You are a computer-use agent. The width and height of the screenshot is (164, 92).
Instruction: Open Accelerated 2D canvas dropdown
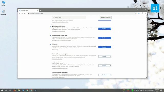(x=105, y=66)
